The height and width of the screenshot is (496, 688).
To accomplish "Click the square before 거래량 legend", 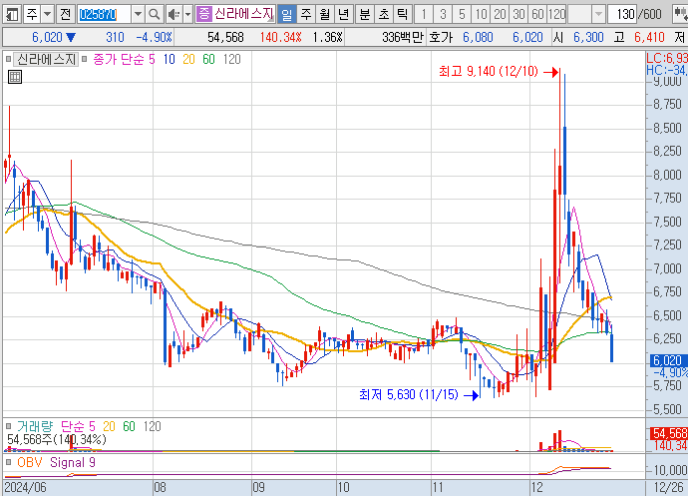I will (x=8, y=426).
